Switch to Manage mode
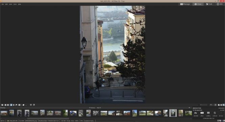Viewport: 225px width, 122px height. [185, 4]
